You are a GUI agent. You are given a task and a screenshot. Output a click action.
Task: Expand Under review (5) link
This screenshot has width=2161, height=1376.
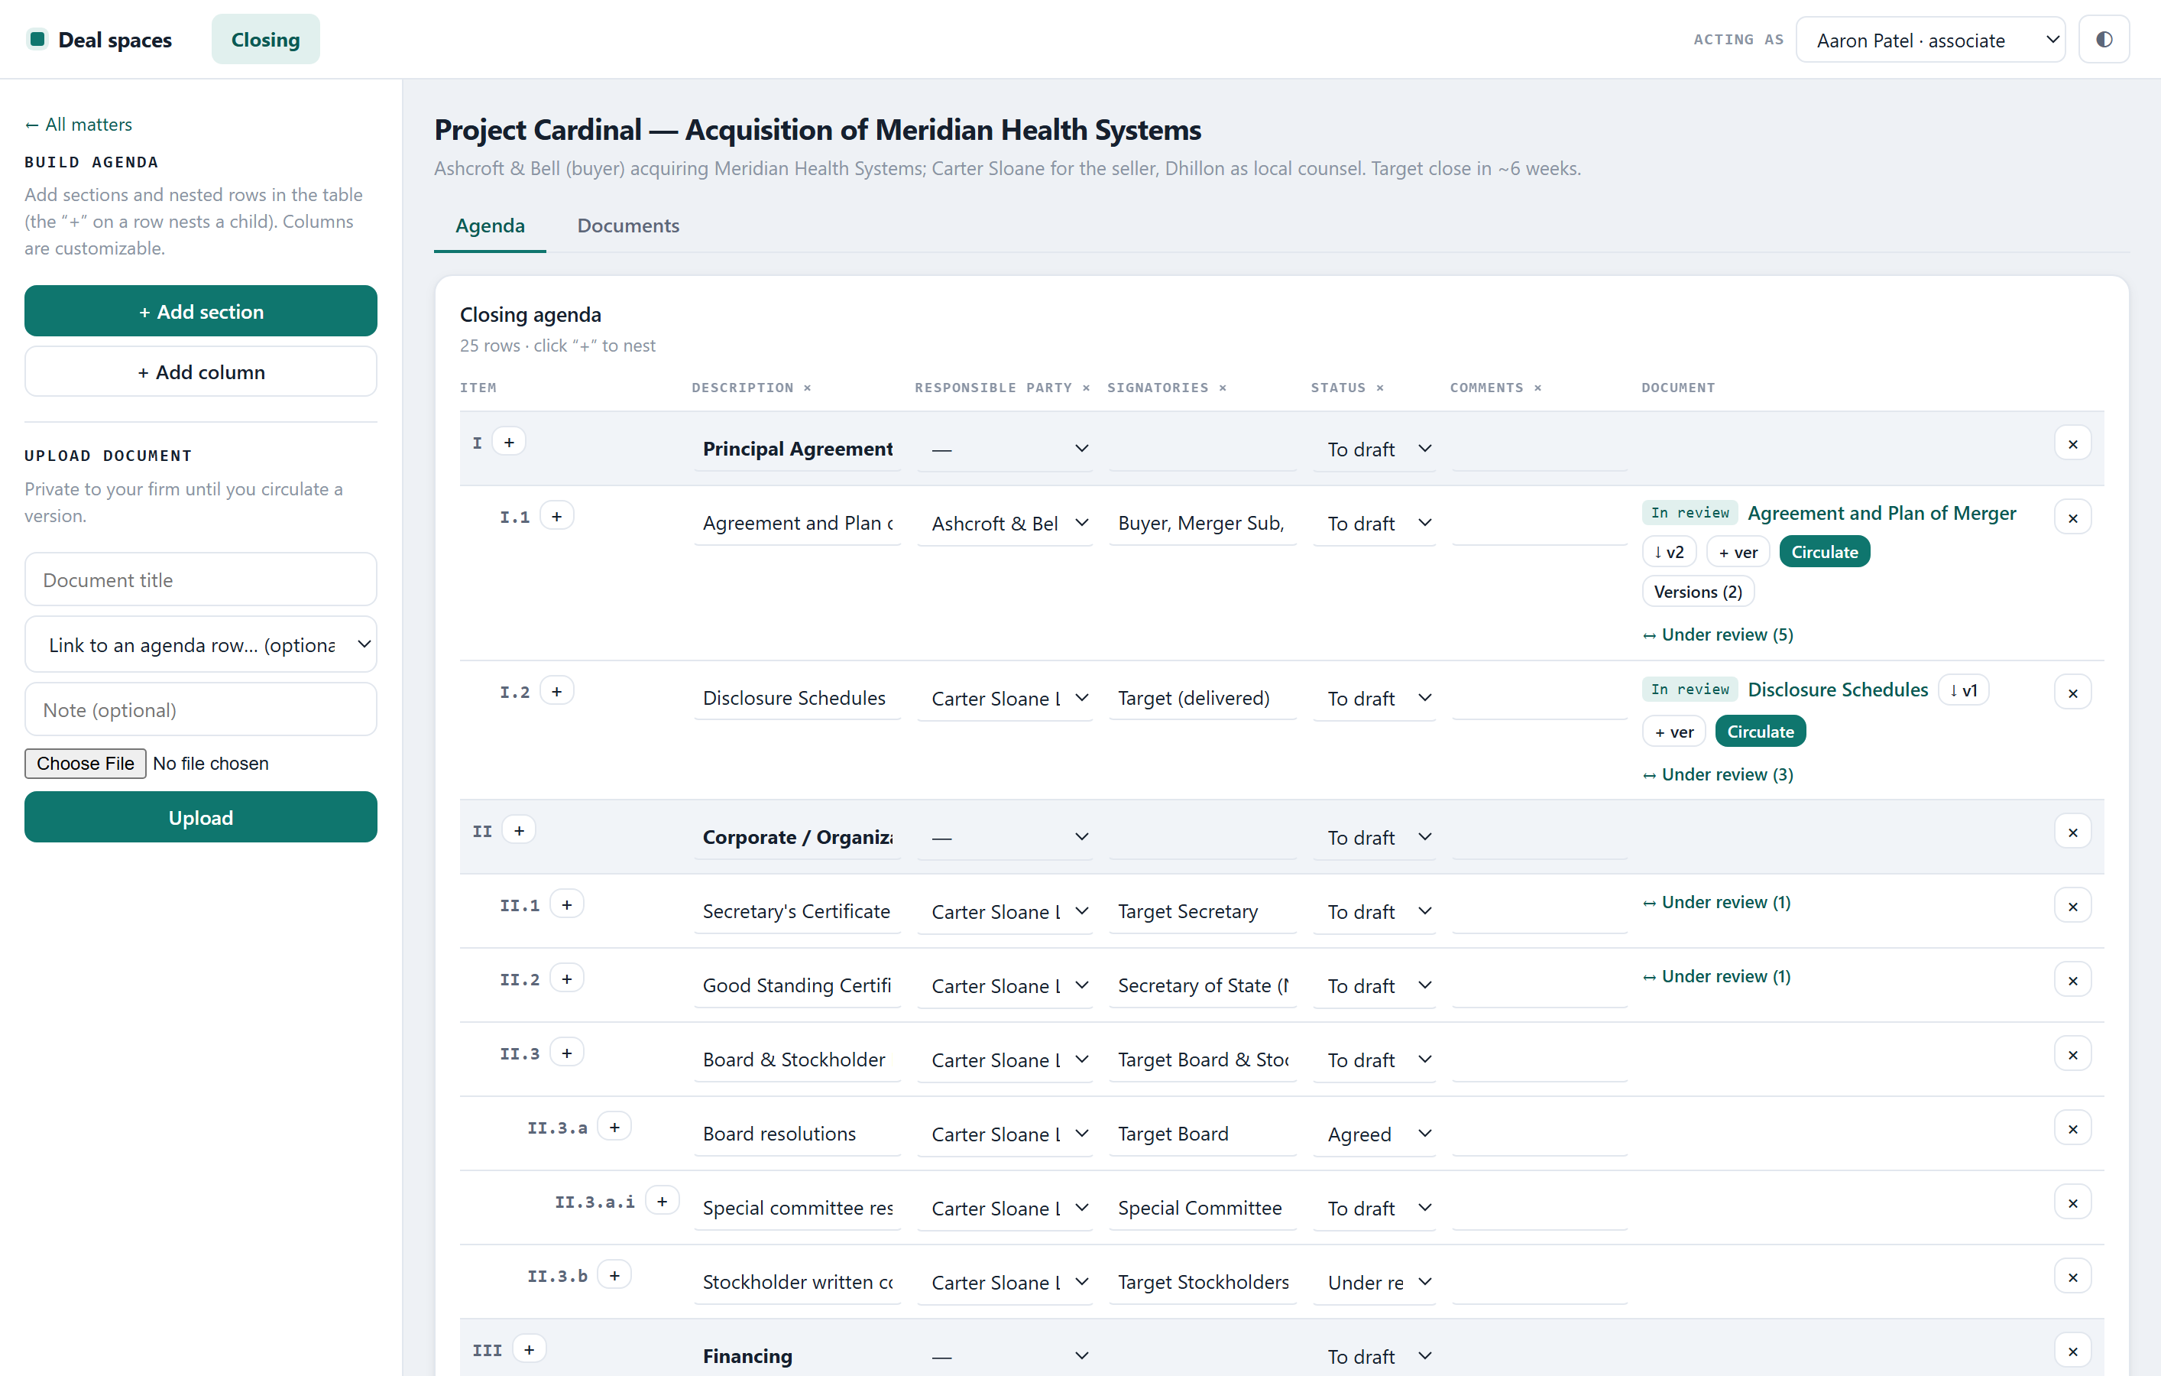click(1718, 634)
